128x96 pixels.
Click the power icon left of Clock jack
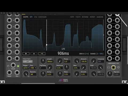[8, 66]
